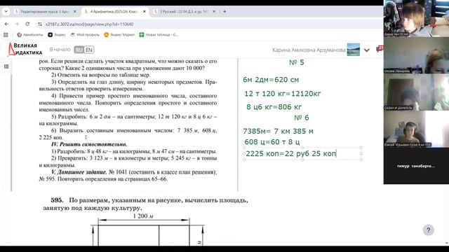The width and height of the screenshot is (449, 252).
Task: Open the apps grid in bookmarks bar
Action: (x=6, y=34)
